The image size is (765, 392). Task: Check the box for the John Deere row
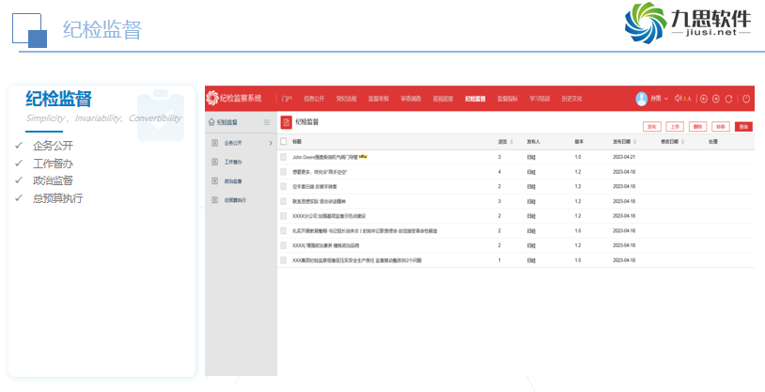tap(284, 157)
